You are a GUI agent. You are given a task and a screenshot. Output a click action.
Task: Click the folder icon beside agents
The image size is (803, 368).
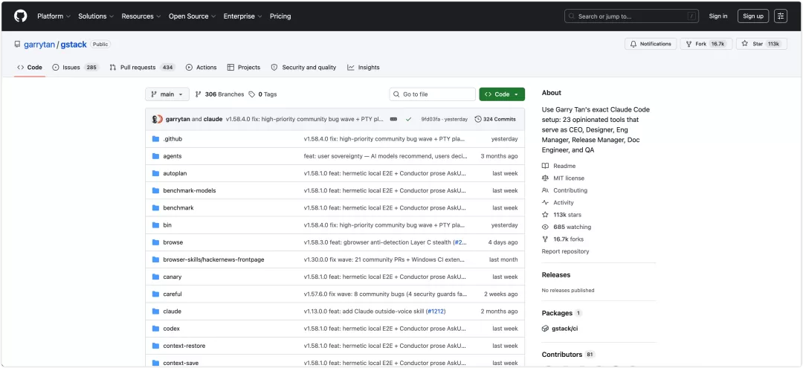pyautogui.click(x=155, y=156)
